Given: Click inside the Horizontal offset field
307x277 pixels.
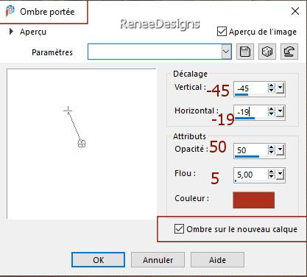Looking at the screenshot, I should (x=250, y=113).
